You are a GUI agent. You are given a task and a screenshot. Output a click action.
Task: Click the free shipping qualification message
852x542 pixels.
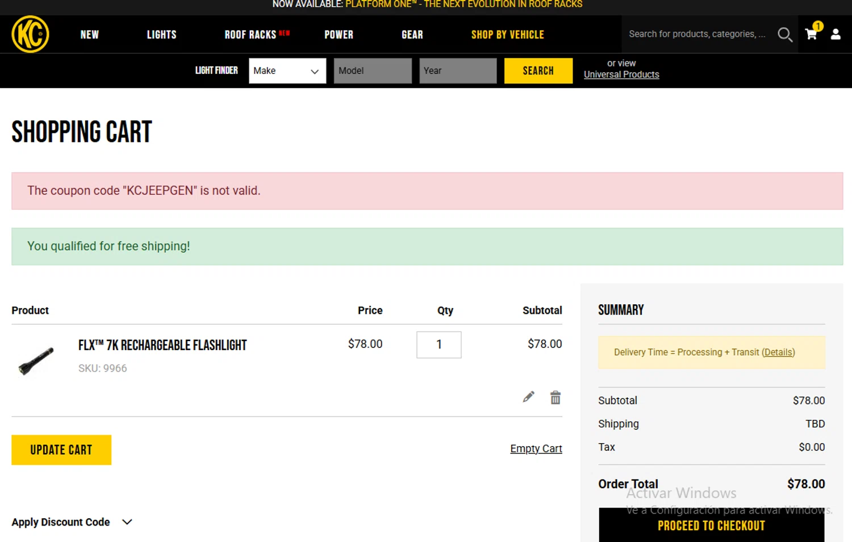click(x=427, y=246)
